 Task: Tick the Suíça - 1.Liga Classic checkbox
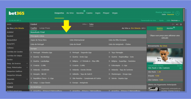click(31, 83)
